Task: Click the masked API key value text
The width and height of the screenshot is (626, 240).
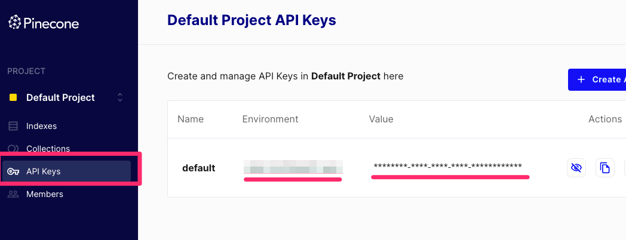Action: pyautogui.click(x=447, y=166)
